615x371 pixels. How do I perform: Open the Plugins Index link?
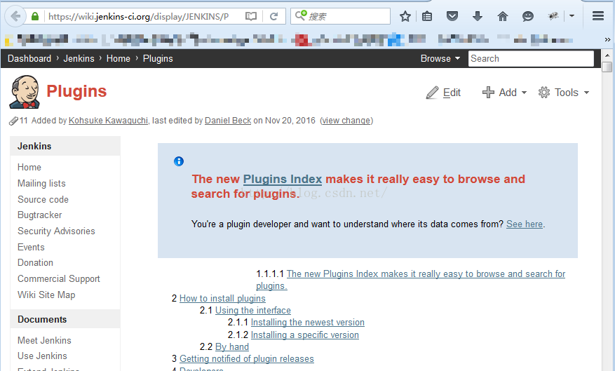283,180
